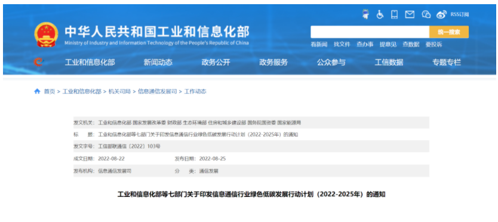Open the 专题专栏 navigation menu
498x222 pixels.
(447, 62)
